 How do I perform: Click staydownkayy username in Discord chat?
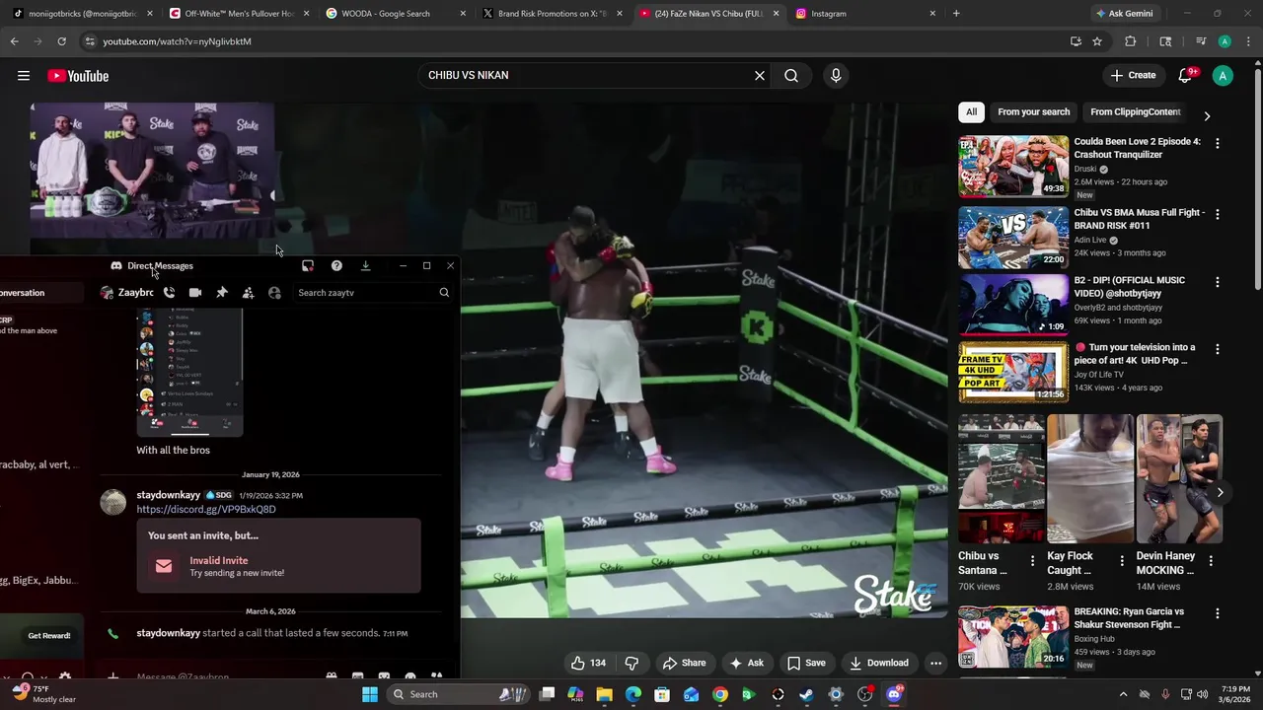(169, 495)
